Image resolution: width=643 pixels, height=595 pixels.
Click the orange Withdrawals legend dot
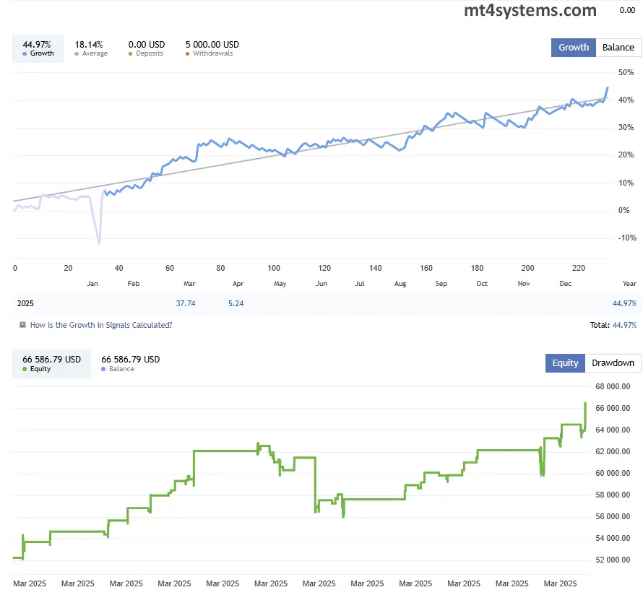189,53
